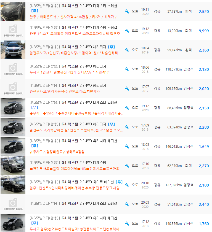Open G4 렉스턴 마제스티 스페셜 title with 51,613km

click(73, 203)
